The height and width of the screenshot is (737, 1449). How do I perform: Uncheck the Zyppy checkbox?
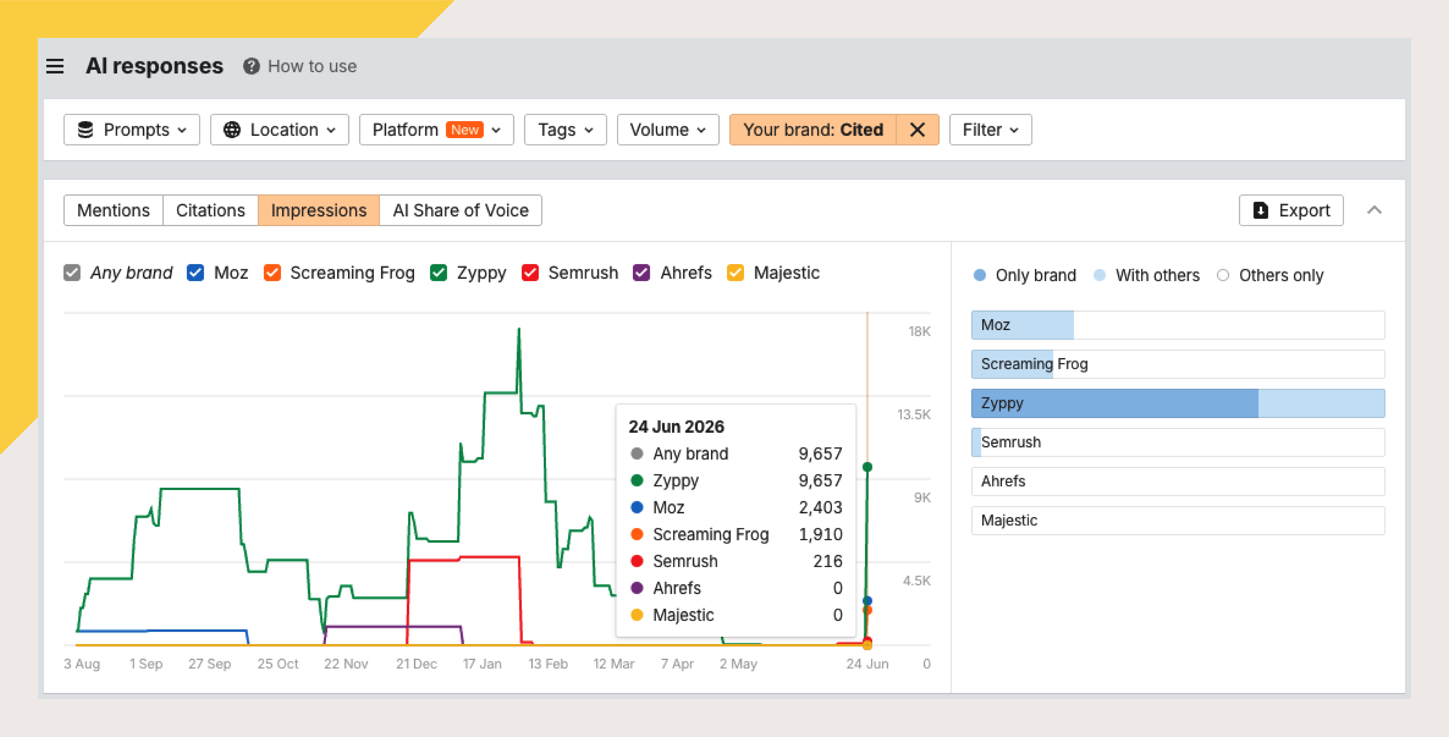tap(438, 273)
